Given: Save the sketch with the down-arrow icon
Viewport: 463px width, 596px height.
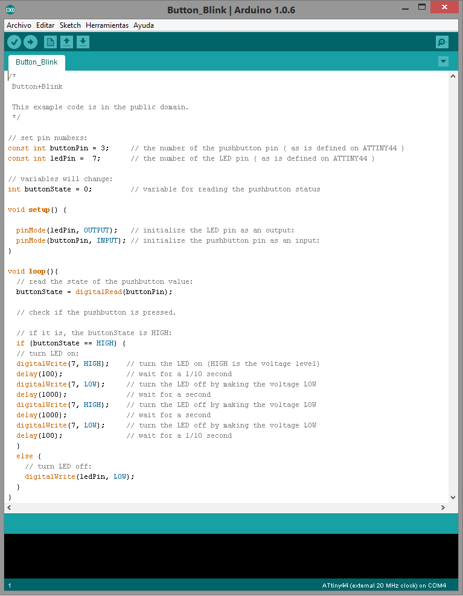Looking at the screenshot, I should click(83, 42).
